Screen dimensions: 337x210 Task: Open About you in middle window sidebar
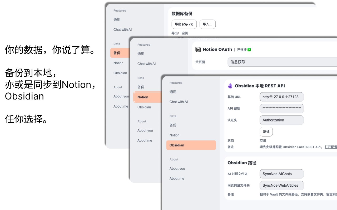pyautogui.click(x=145, y=130)
